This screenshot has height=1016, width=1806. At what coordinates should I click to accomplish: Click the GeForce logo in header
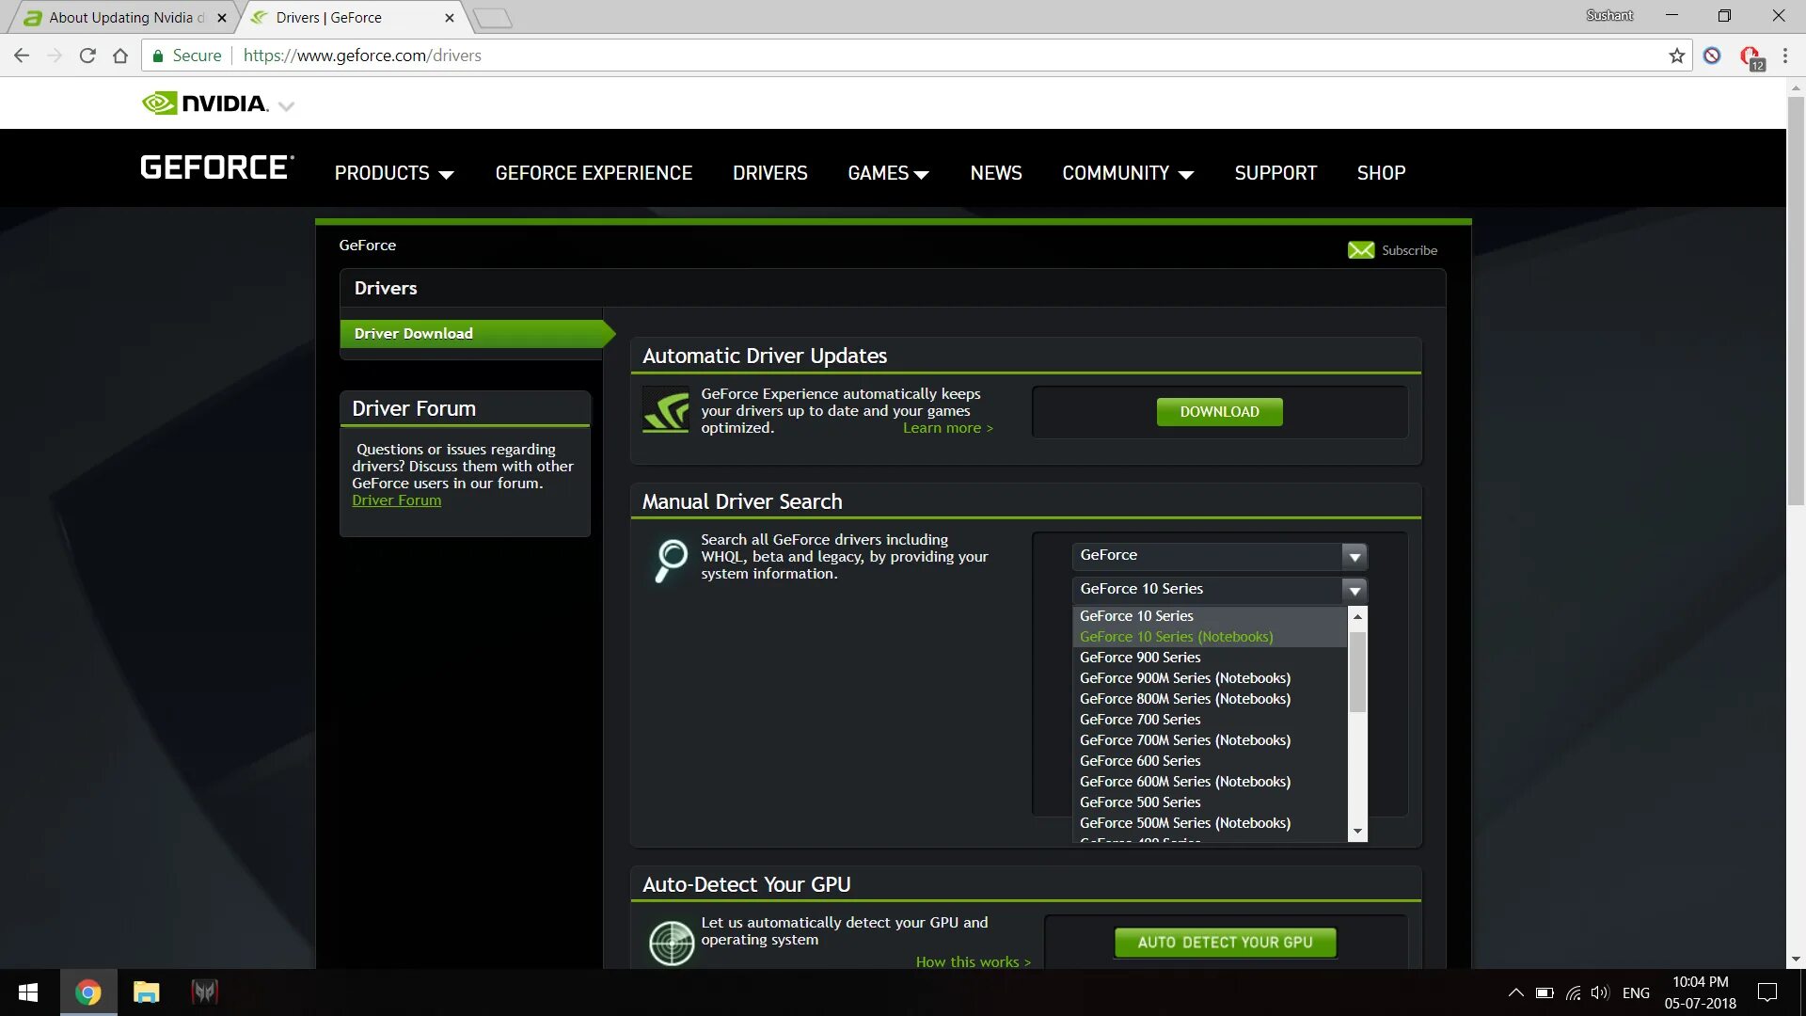(x=217, y=167)
